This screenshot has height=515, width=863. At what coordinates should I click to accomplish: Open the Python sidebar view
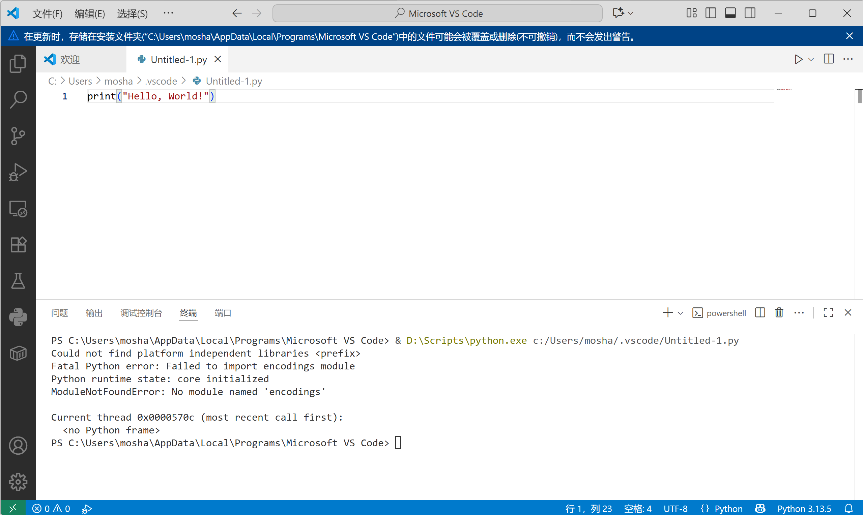[x=18, y=317]
